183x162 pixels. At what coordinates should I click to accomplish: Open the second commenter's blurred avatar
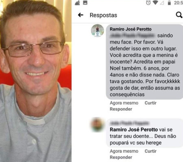pyautogui.click(x=98, y=125)
